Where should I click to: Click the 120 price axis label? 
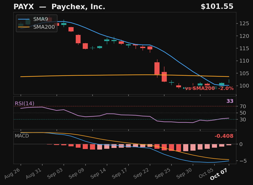point(244,36)
